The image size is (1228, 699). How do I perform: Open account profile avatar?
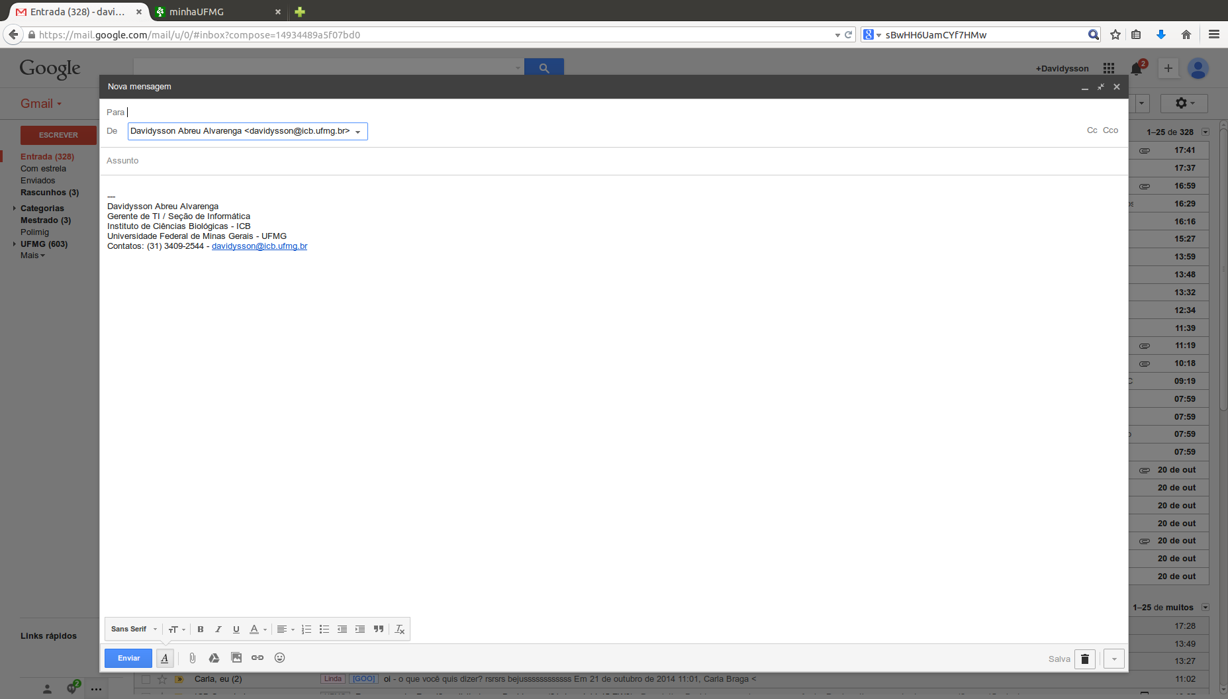tap(1198, 68)
